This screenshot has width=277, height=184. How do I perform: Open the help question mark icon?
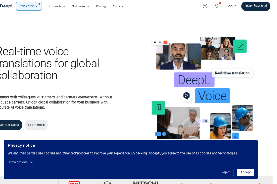click(x=205, y=6)
